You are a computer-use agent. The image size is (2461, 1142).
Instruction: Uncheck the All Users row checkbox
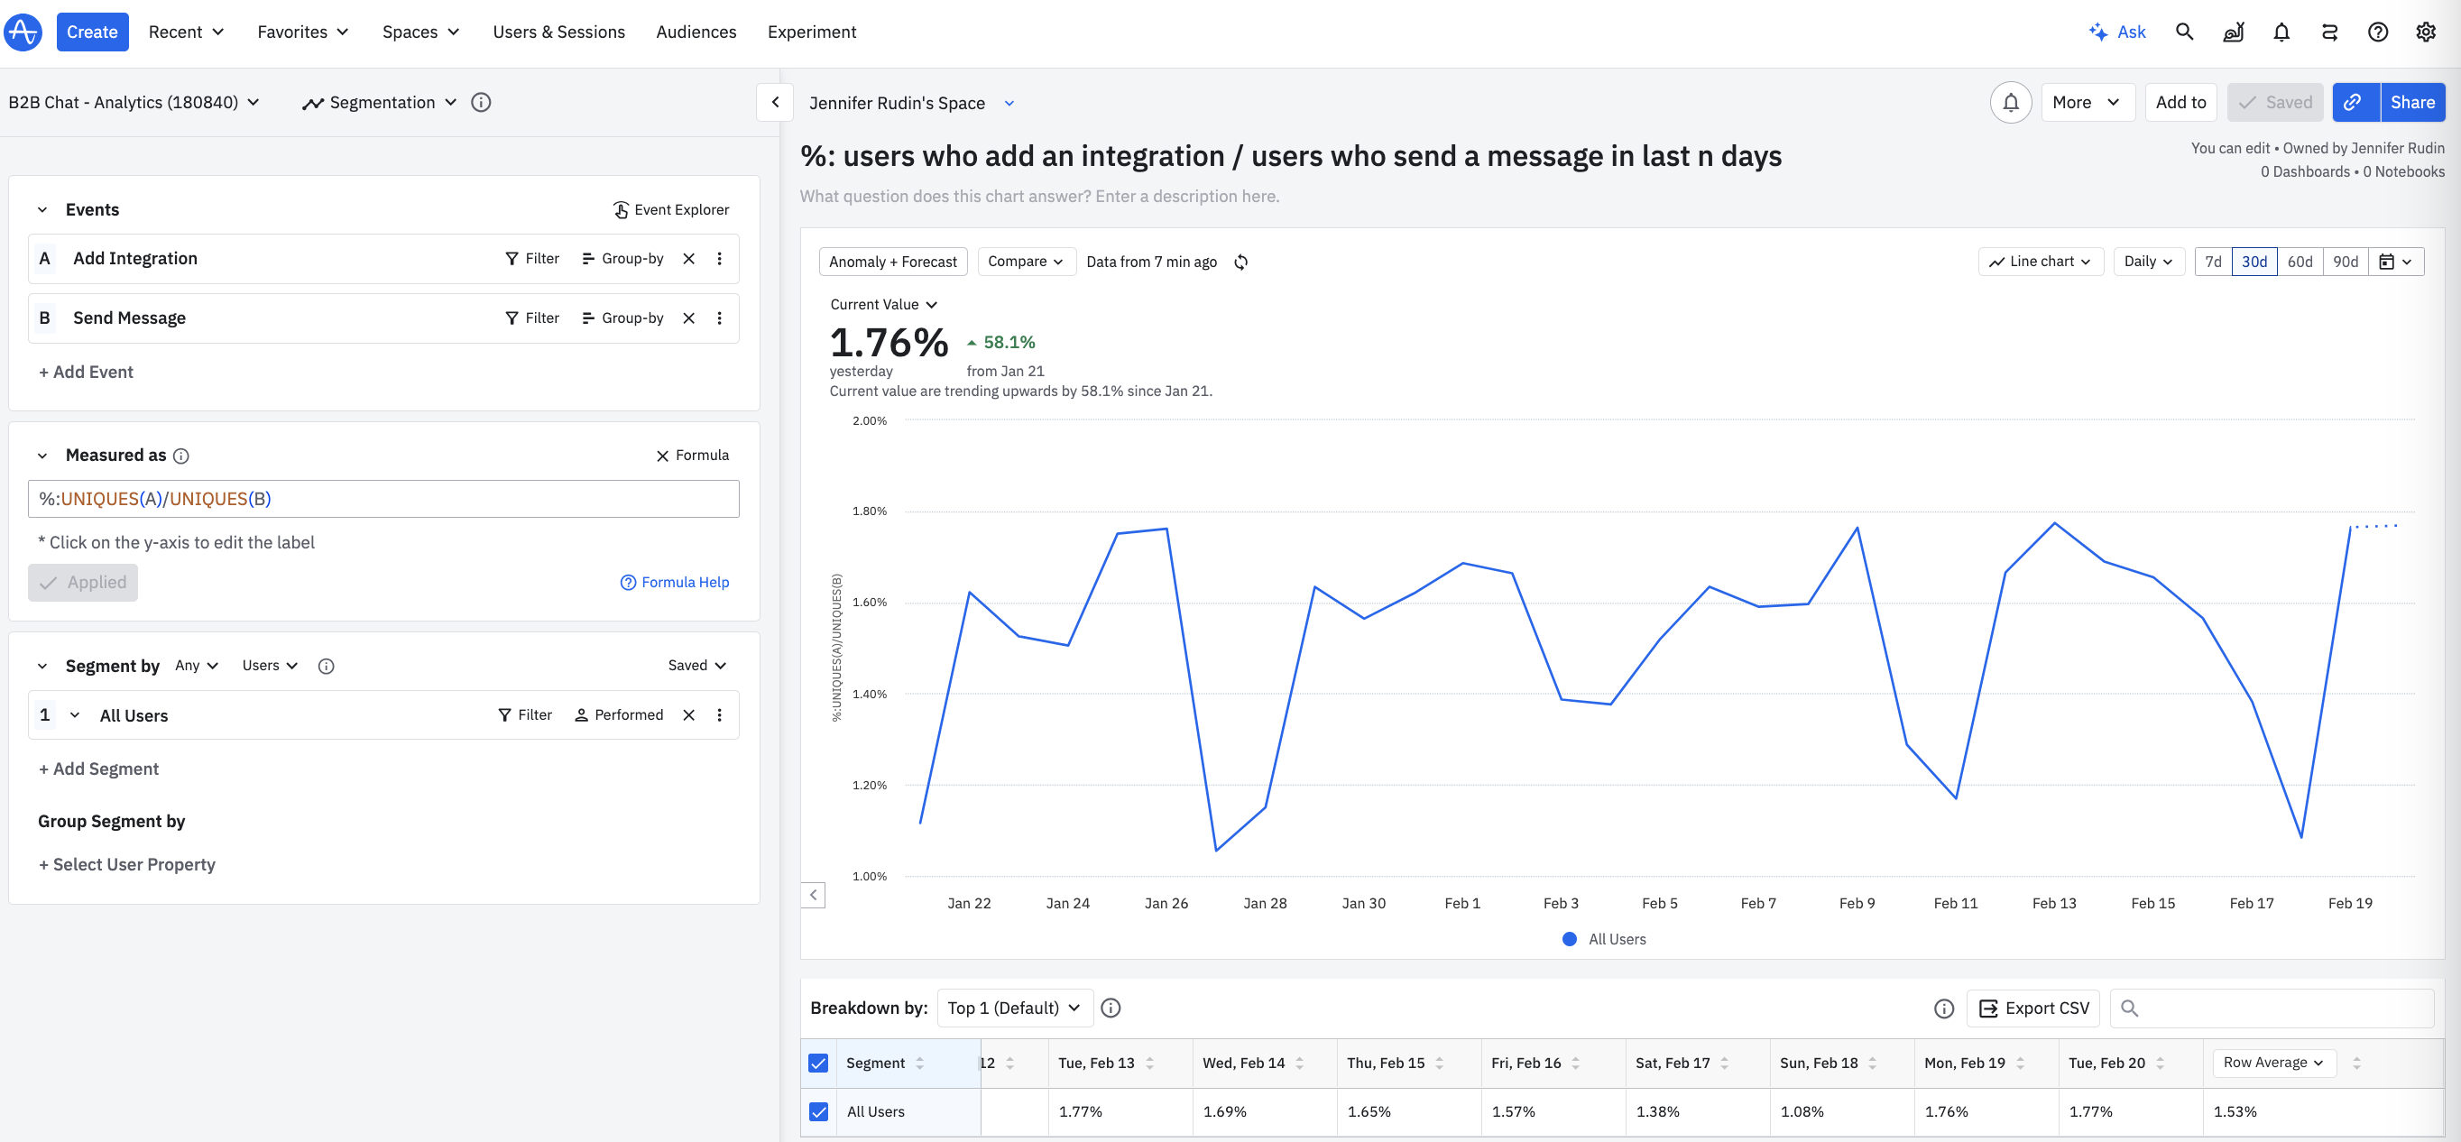point(818,1111)
